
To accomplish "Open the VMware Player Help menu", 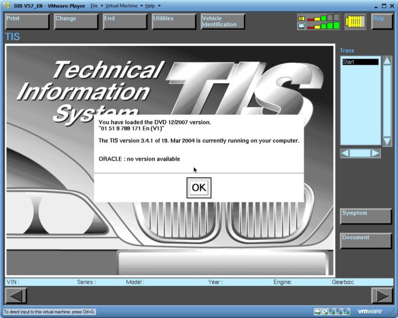I will click(x=150, y=6).
